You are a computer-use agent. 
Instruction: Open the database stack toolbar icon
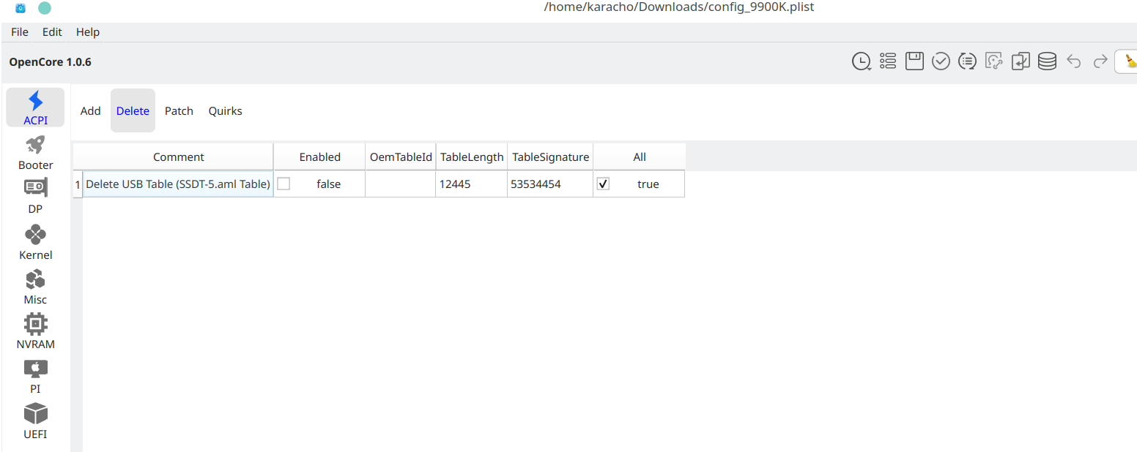click(1047, 61)
